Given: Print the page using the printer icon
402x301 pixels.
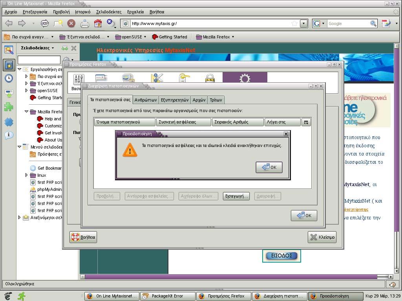Looking at the screenshot, I should pyautogui.click(x=85, y=24).
